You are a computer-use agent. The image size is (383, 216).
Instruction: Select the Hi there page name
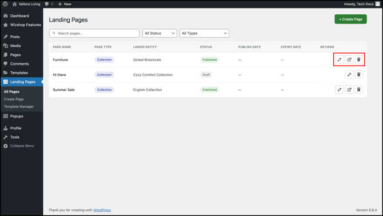click(59, 75)
